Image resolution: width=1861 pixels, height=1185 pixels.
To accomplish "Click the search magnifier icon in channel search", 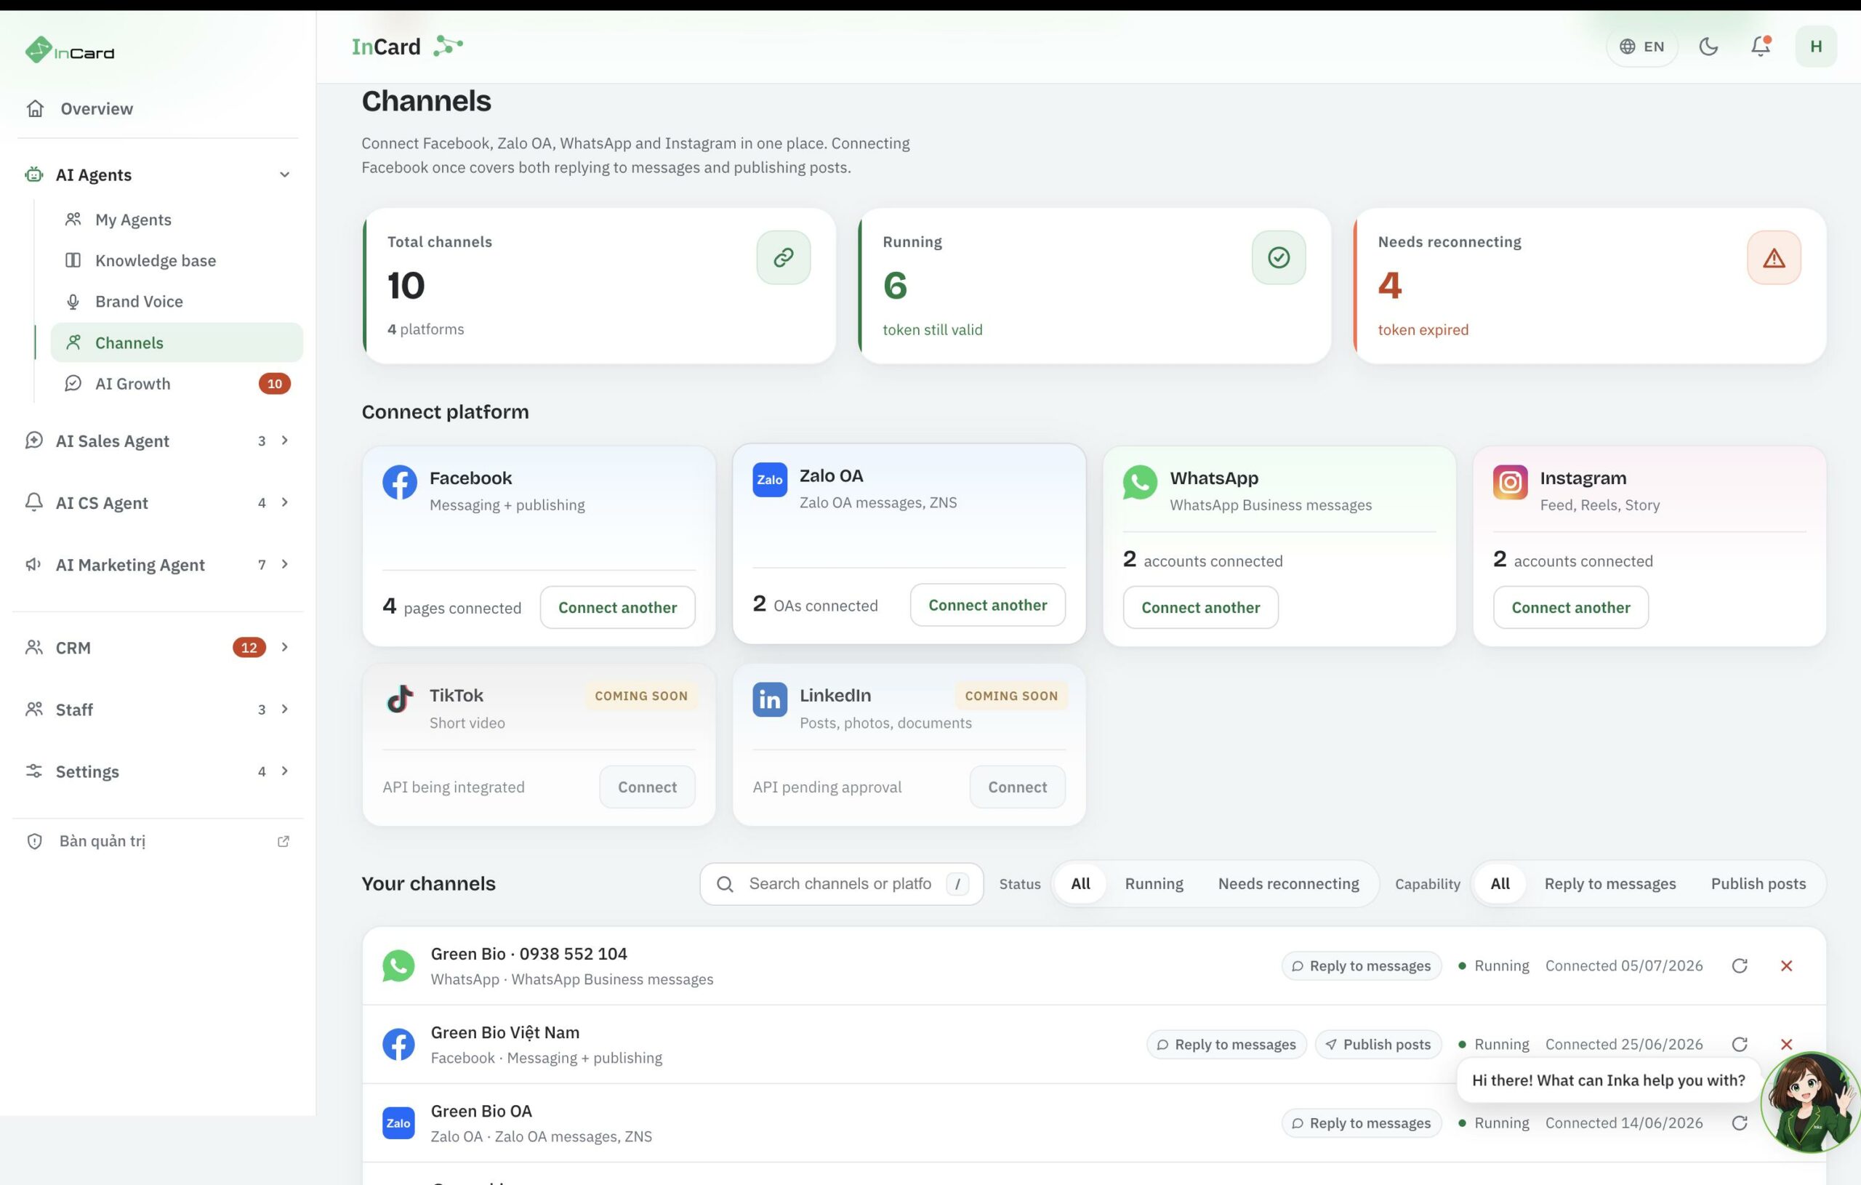I will [x=725, y=884].
